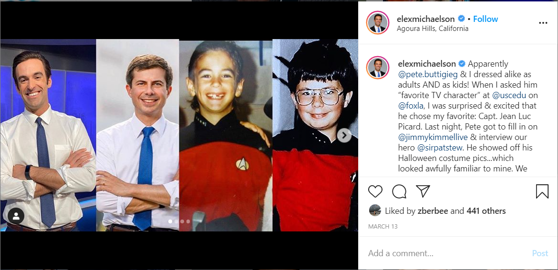Open comments via the speech bubble icon
Screen dimensions: 558x270
[399, 191]
